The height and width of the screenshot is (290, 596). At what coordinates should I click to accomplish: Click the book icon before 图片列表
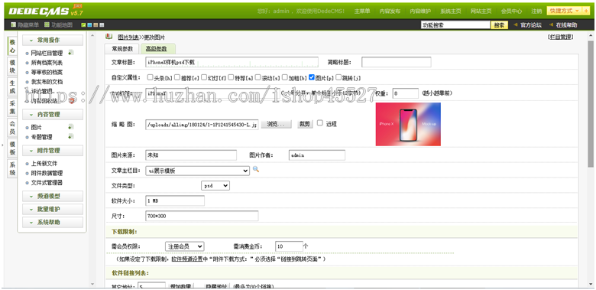click(x=109, y=37)
